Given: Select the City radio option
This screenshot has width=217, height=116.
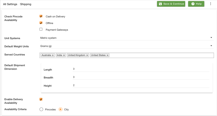Looking at the screenshot, I should [60, 109].
